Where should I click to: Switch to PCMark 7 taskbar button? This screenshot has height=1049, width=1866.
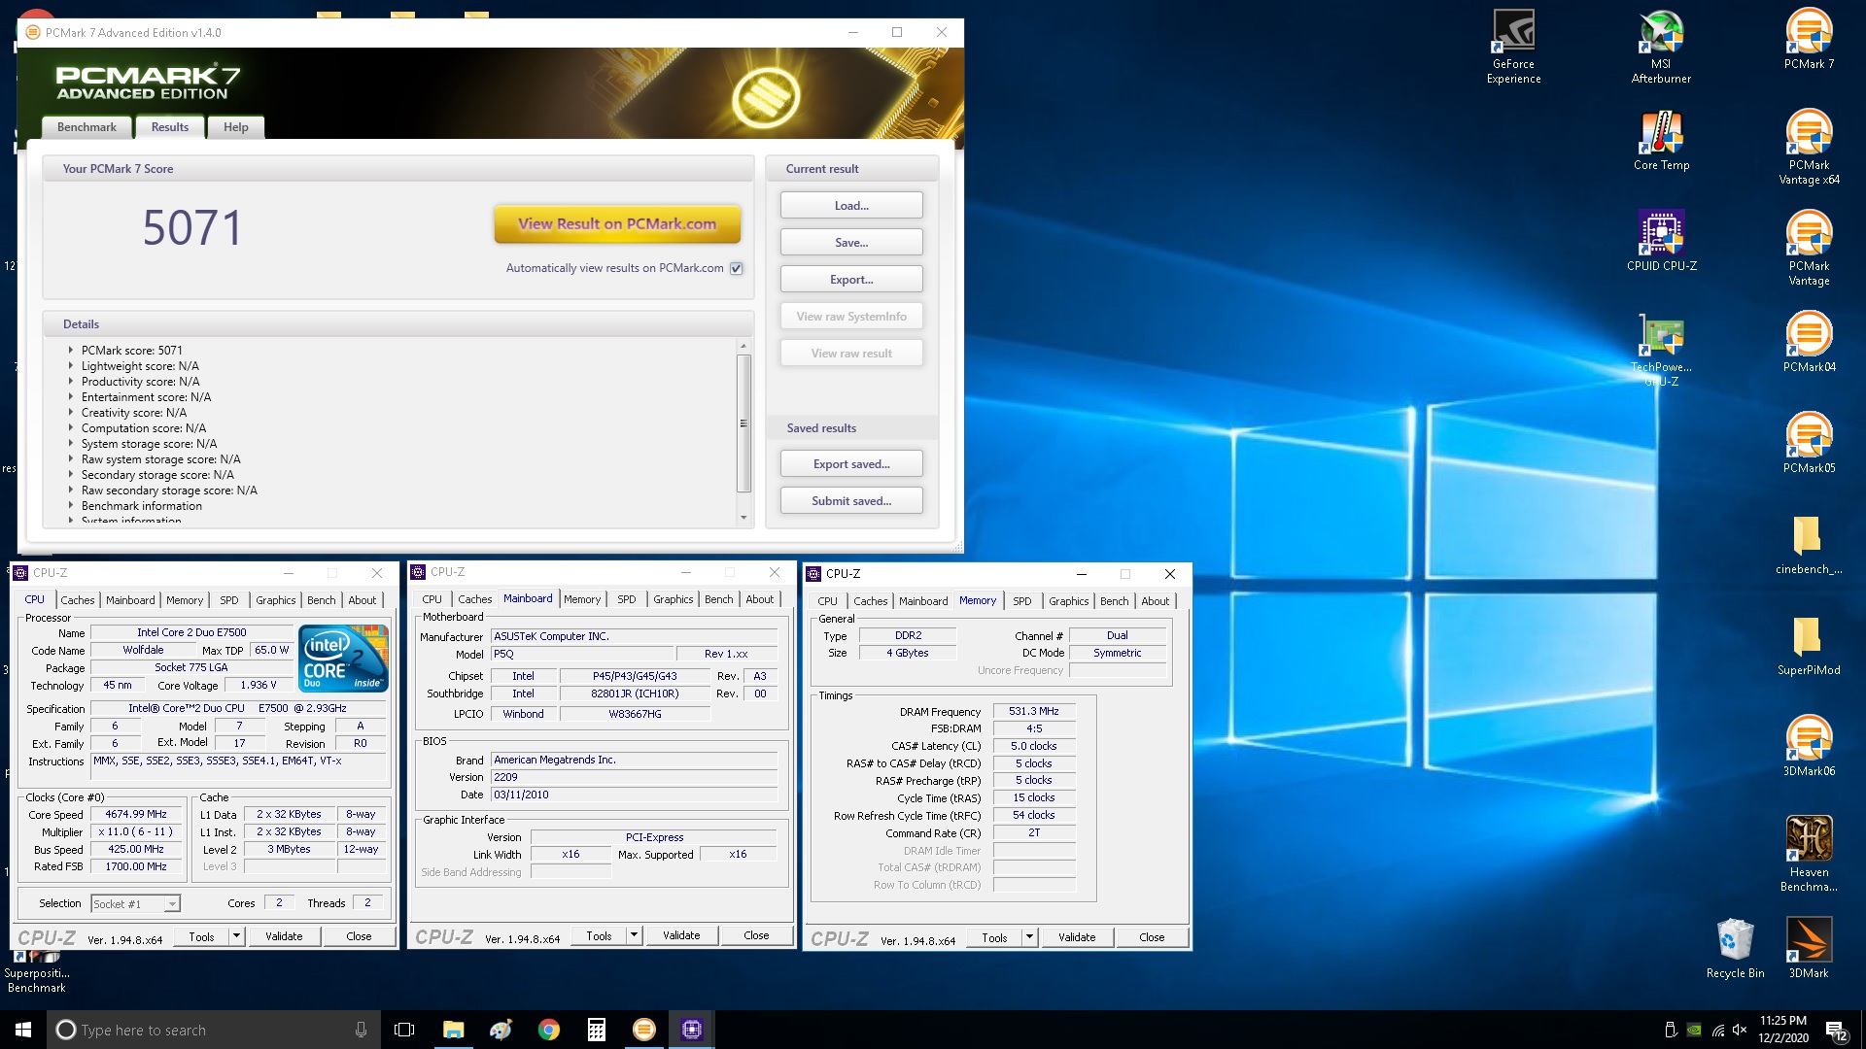click(643, 1030)
